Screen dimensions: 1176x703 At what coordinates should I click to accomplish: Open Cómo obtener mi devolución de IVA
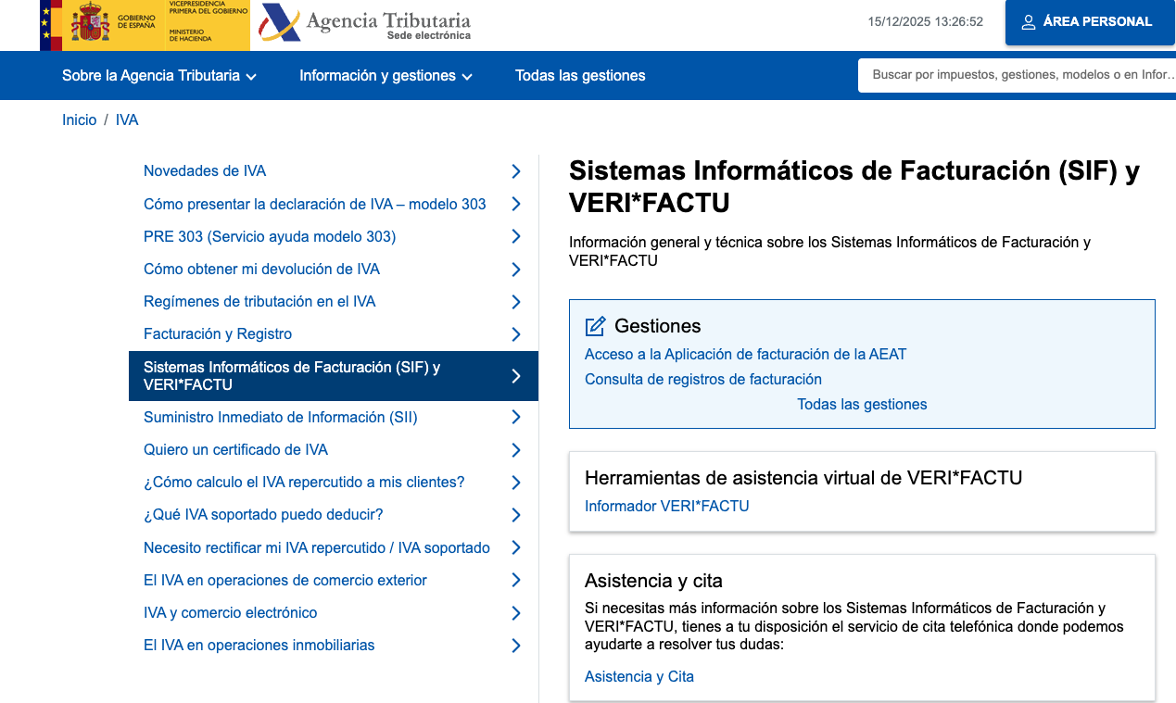[262, 269]
